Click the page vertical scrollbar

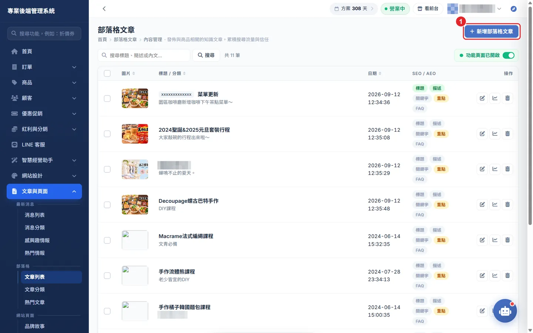point(530,115)
